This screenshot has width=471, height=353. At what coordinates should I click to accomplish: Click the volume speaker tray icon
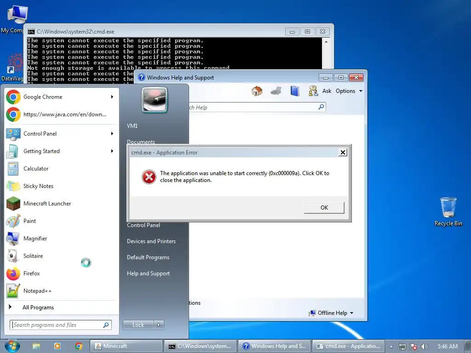(424, 347)
